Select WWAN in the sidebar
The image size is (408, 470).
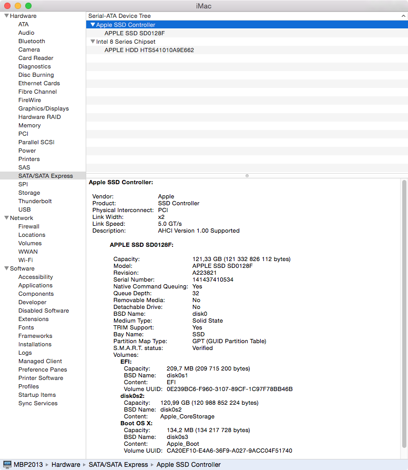pos(28,251)
